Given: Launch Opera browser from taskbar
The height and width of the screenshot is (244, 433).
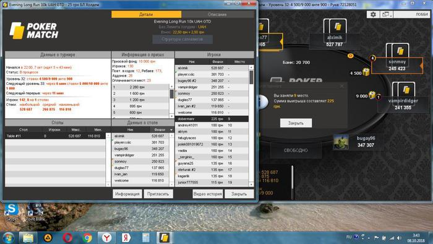Looking at the screenshot, I should click(68, 238).
